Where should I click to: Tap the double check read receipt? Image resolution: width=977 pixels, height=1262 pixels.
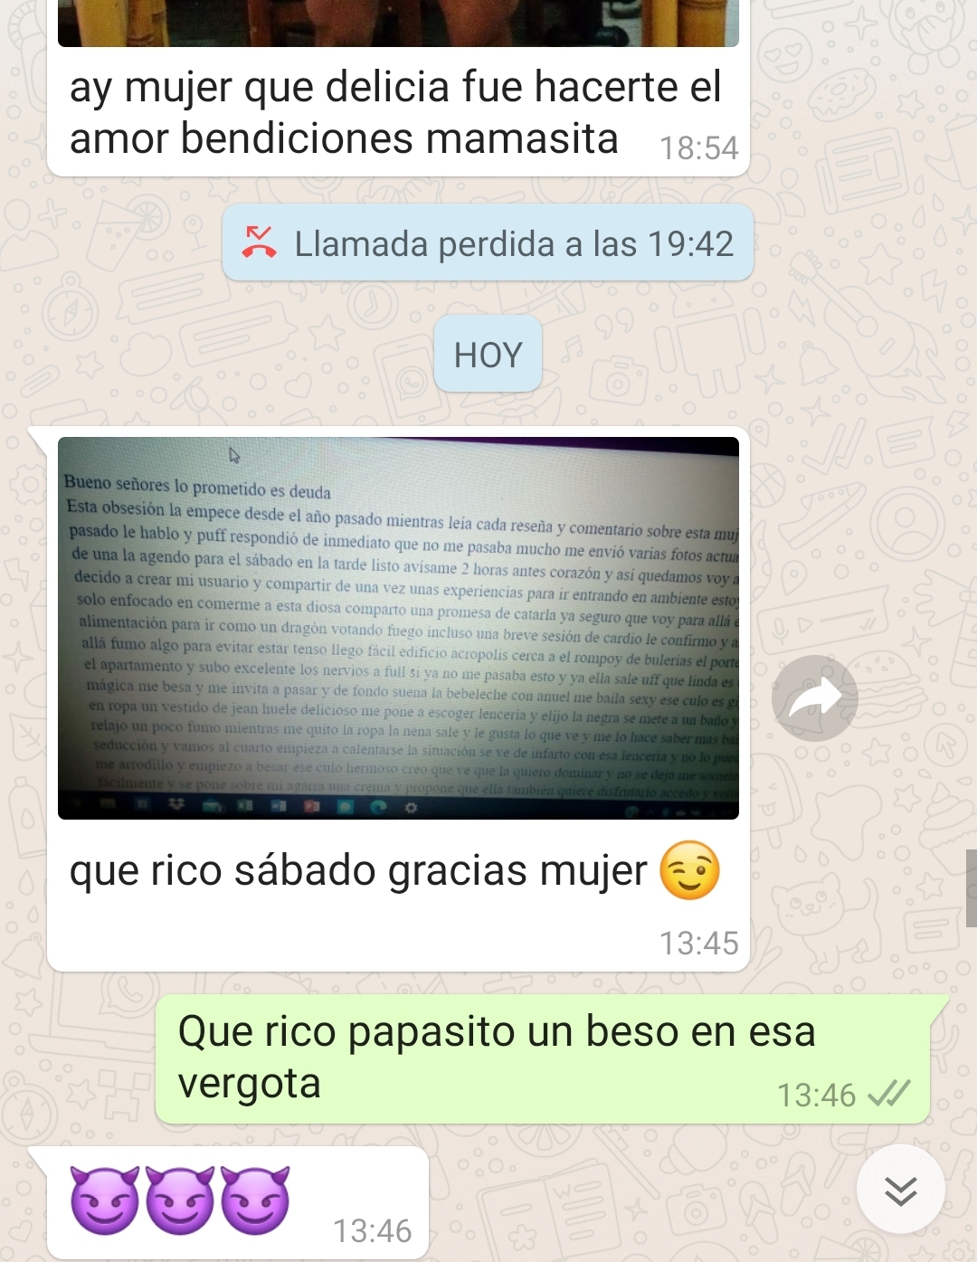point(888,1095)
